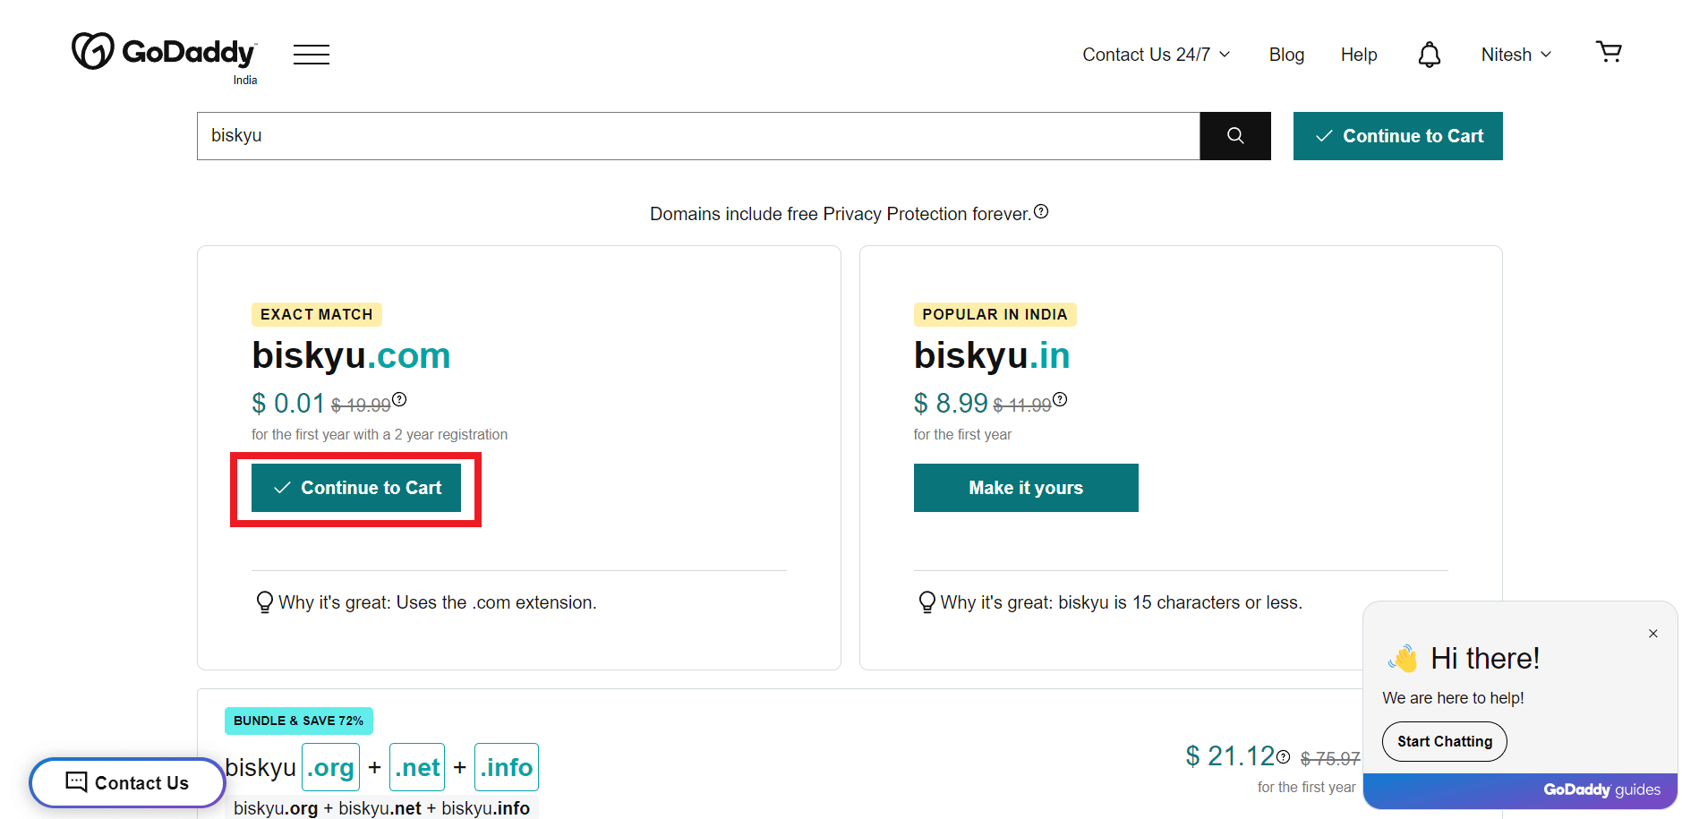Click Make it yours for biskyu.in

tap(1026, 488)
